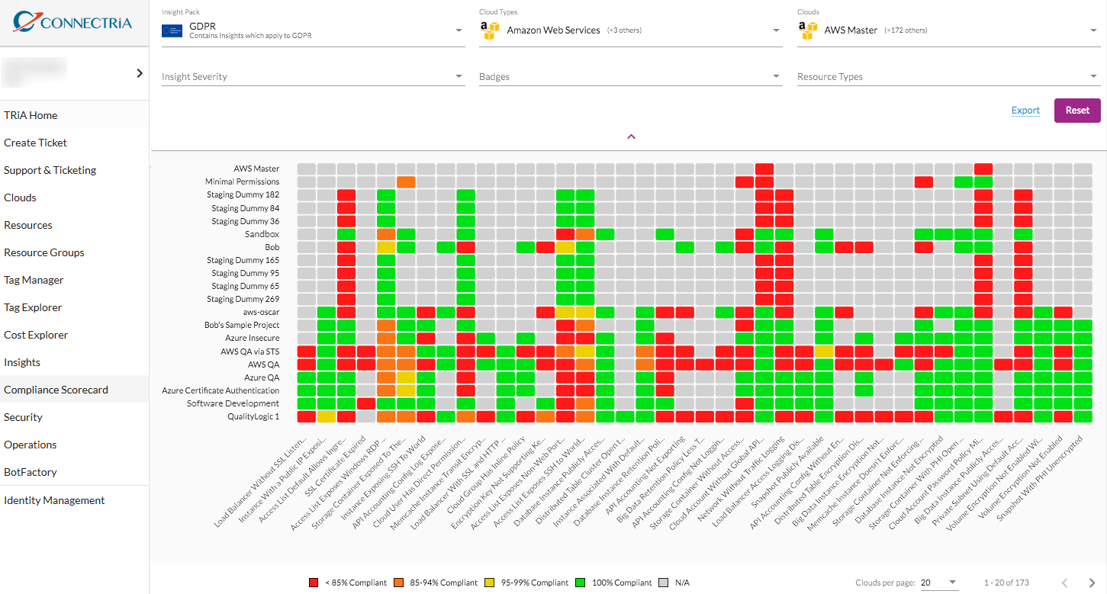Expand the Insight Severity dropdown

click(x=313, y=76)
